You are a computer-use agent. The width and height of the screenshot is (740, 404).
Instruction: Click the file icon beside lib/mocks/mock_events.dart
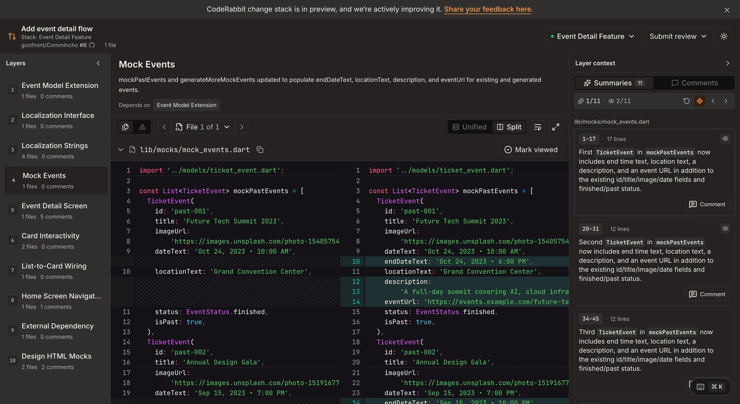click(132, 150)
